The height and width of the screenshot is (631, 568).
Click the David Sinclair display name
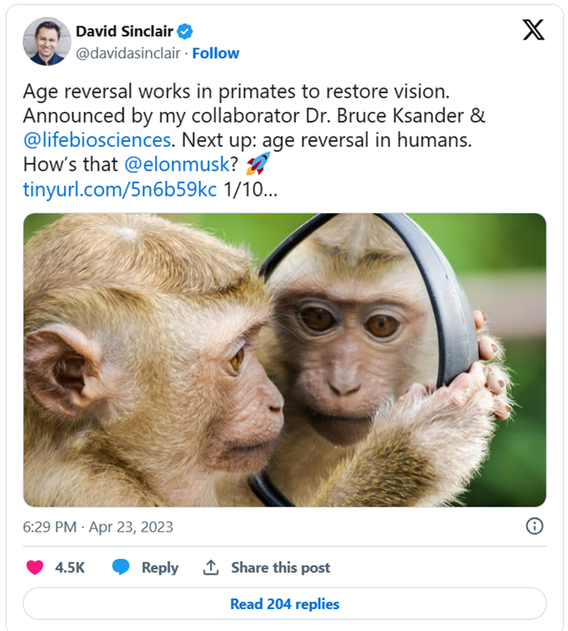[x=124, y=32]
